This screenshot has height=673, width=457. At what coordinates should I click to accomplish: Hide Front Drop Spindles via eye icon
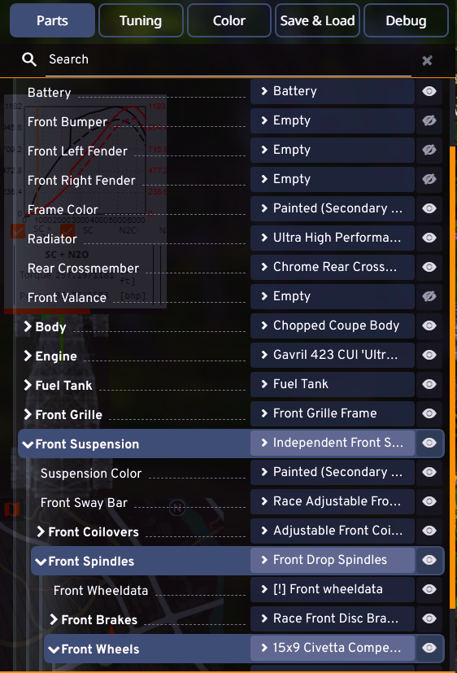coord(429,560)
